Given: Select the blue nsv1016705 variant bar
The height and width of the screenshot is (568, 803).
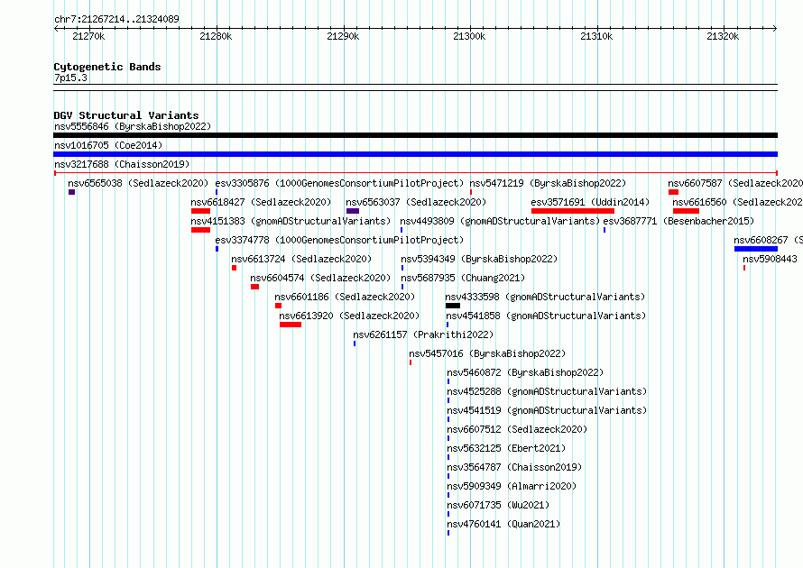Looking at the screenshot, I should point(415,154).
